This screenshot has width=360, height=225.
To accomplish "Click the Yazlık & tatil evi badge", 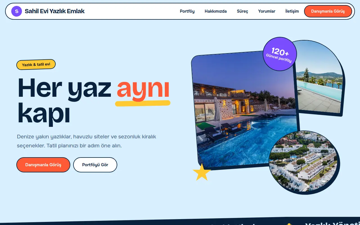I will [x=36, y=64].
